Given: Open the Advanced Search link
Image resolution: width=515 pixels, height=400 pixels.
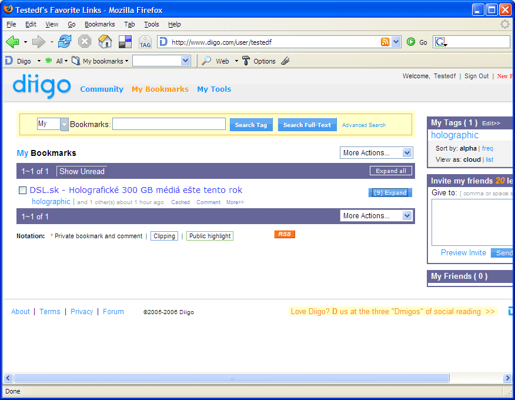Looking at the screenshot, I should click(363, 125).
